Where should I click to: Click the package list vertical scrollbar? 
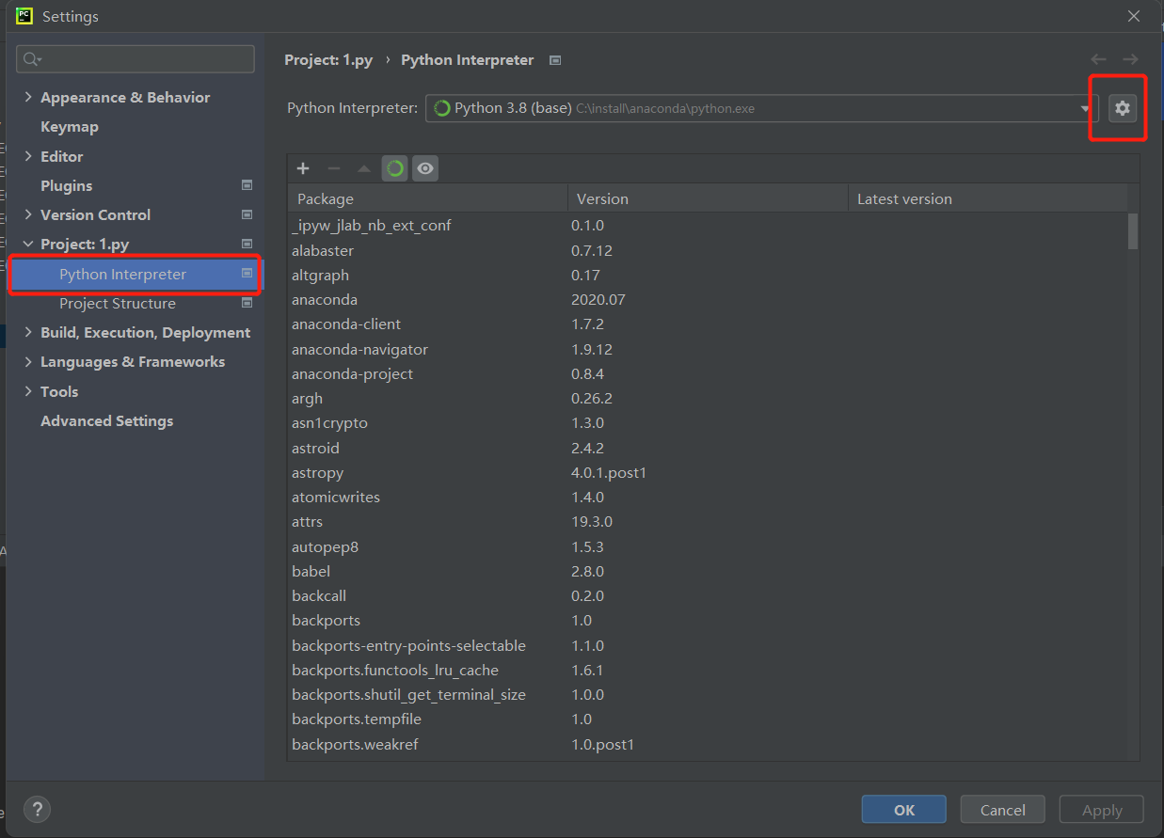point(1133,231)
